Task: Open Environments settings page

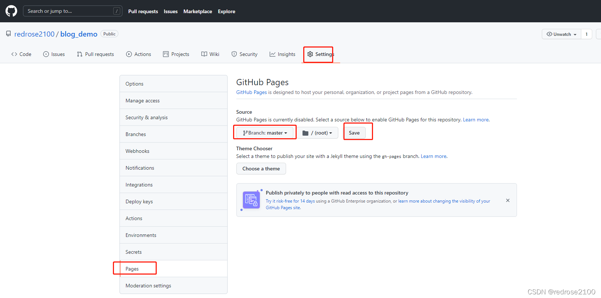Action: tap(174, 235)
